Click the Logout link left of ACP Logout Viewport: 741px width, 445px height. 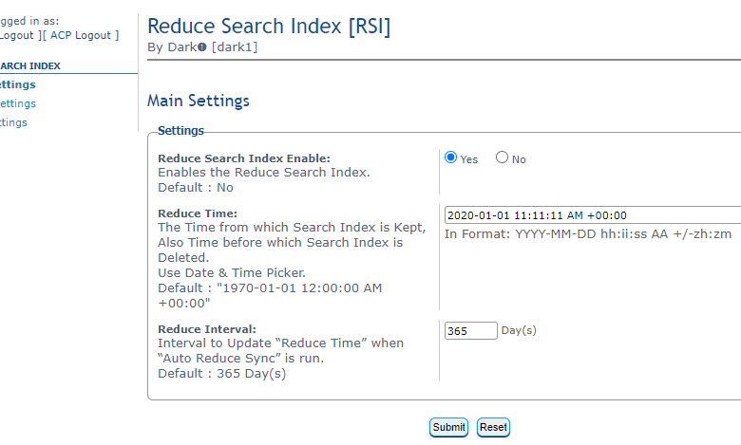[x=15, y=35]
